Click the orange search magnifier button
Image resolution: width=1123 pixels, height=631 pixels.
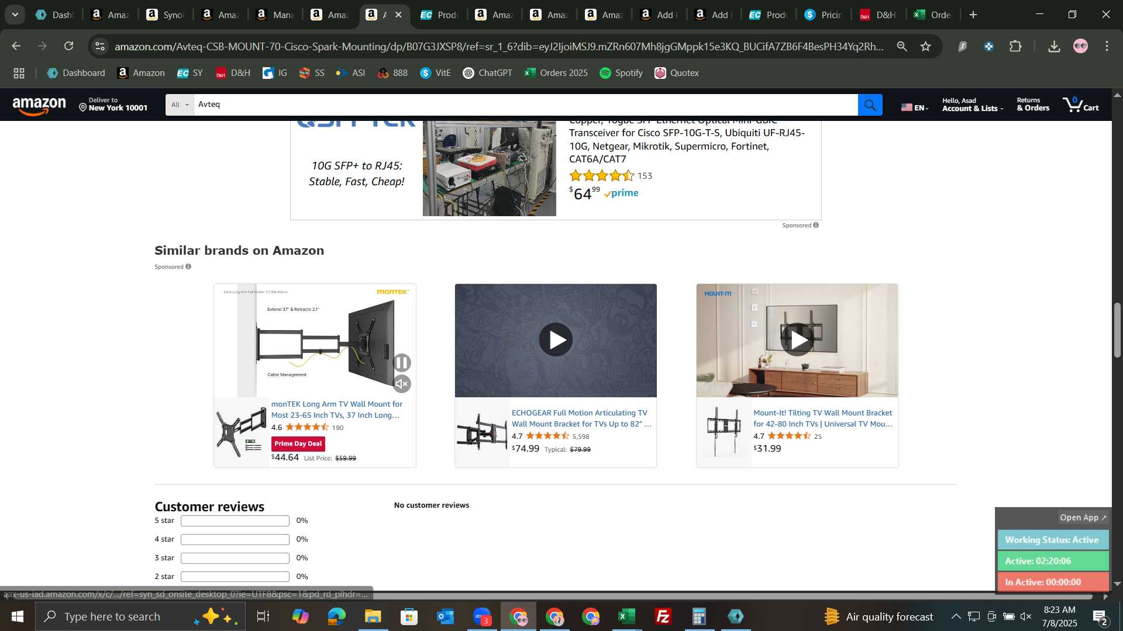[870, 105]
